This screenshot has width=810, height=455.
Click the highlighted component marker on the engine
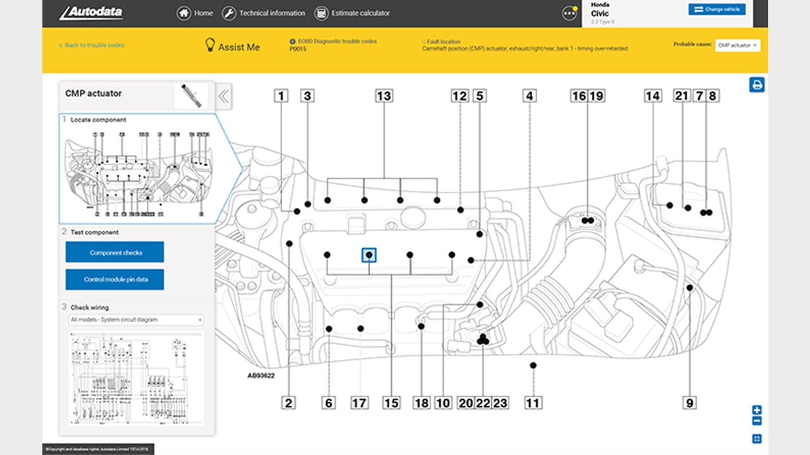(x=370, y=255)
